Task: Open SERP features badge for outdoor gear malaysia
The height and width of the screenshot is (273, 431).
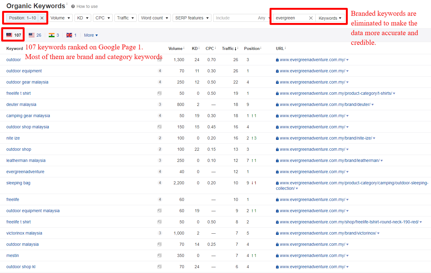Action: [x=160, y=82]
